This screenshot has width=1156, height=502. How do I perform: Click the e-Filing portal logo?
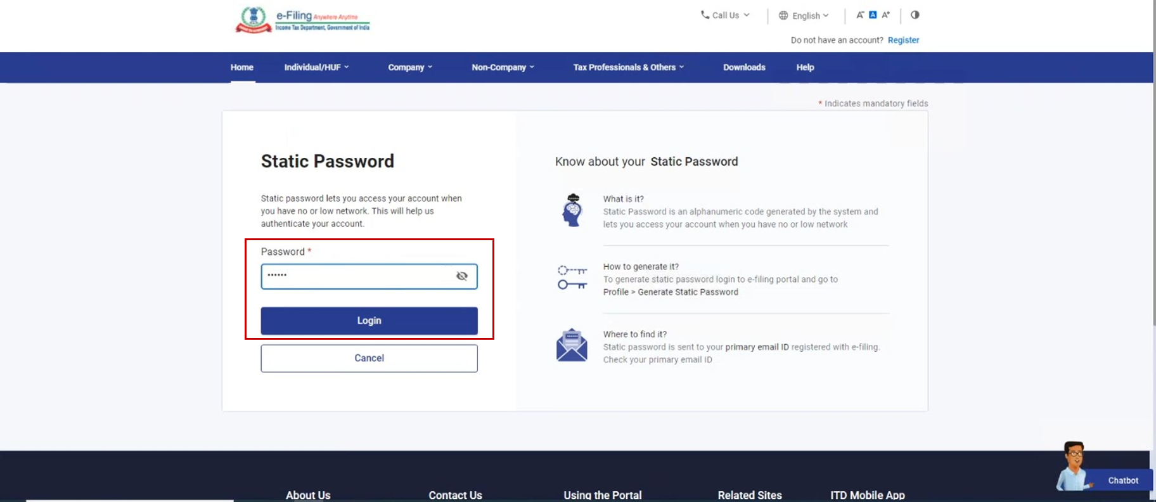302,20
